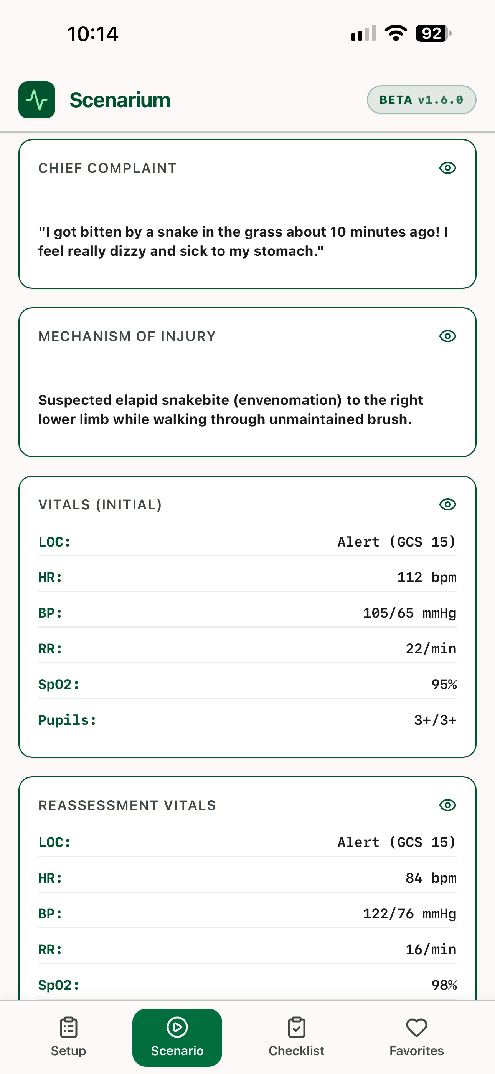Select the reassessment BP 122/76 row

tap(247, 914)
